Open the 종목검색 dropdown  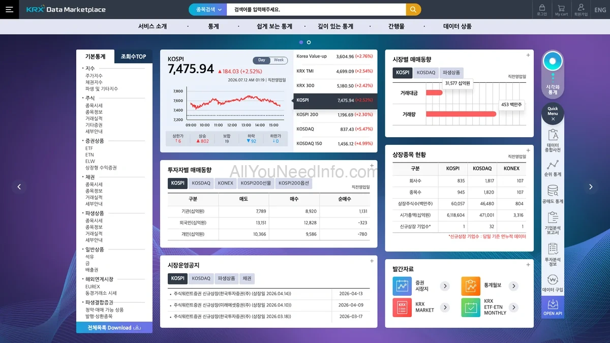point(208,10)
